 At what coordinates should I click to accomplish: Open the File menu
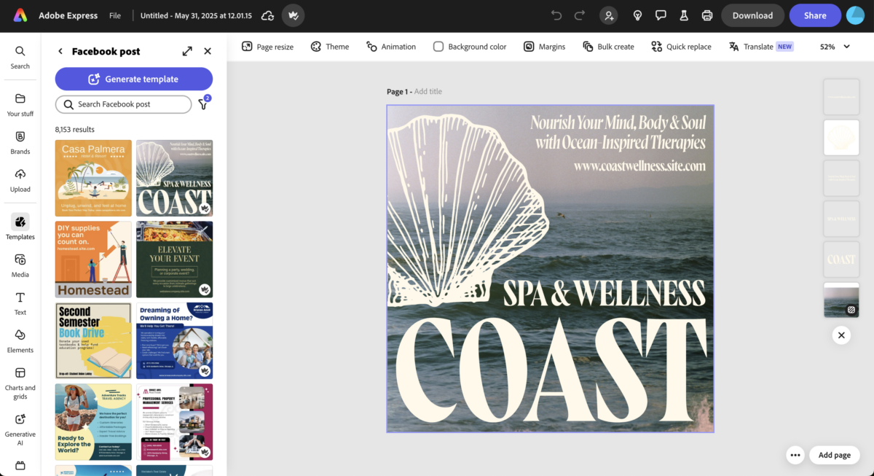pos(115,15)
